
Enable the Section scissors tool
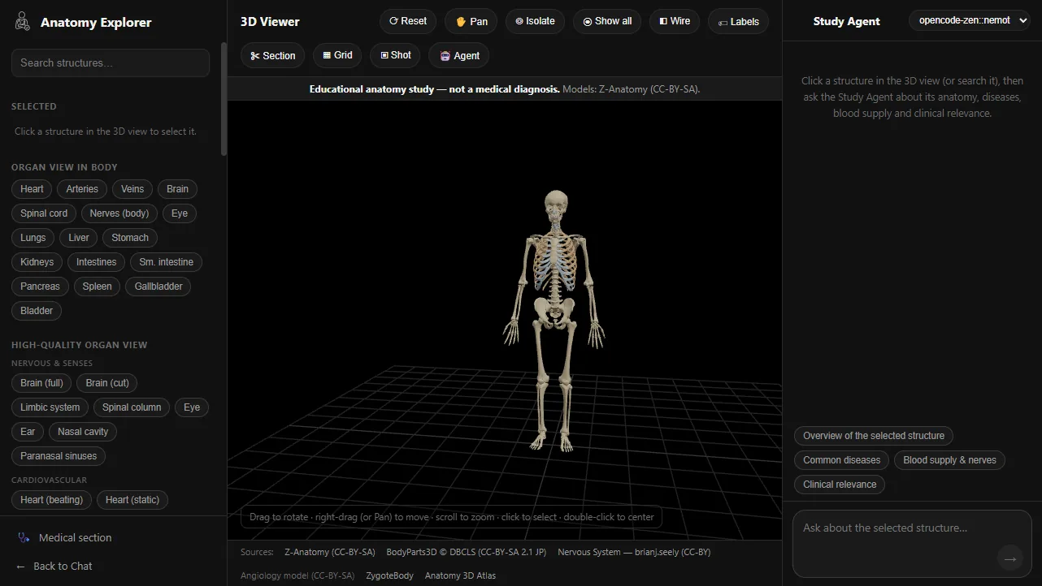(x=273, y=55)
